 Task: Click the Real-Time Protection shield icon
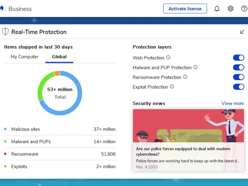[x=5, y=32]
